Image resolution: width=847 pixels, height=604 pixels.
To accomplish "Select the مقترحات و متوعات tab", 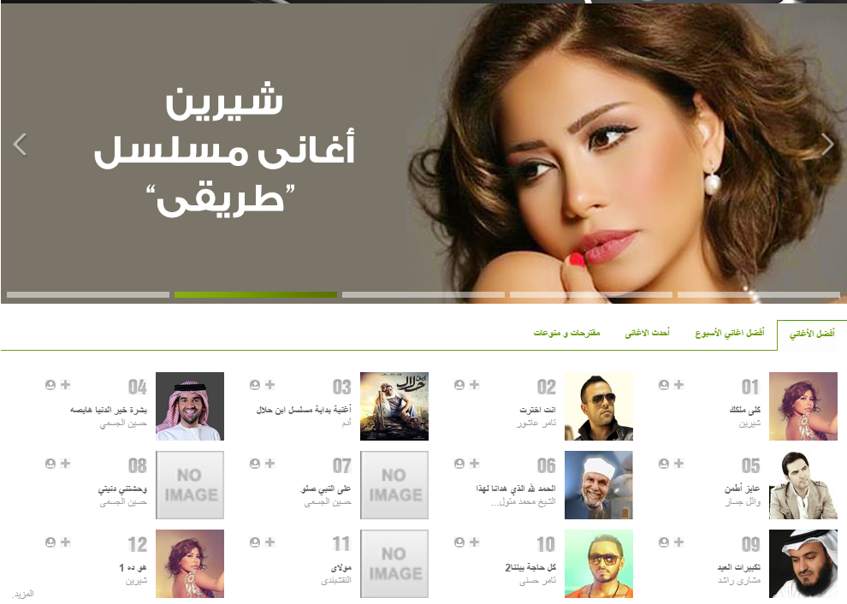I will tap(566, 333).
